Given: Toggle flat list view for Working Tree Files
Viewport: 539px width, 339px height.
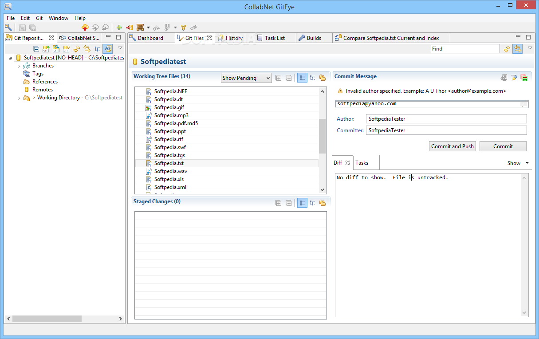Looking at the screenshot, I should [302, 78].
